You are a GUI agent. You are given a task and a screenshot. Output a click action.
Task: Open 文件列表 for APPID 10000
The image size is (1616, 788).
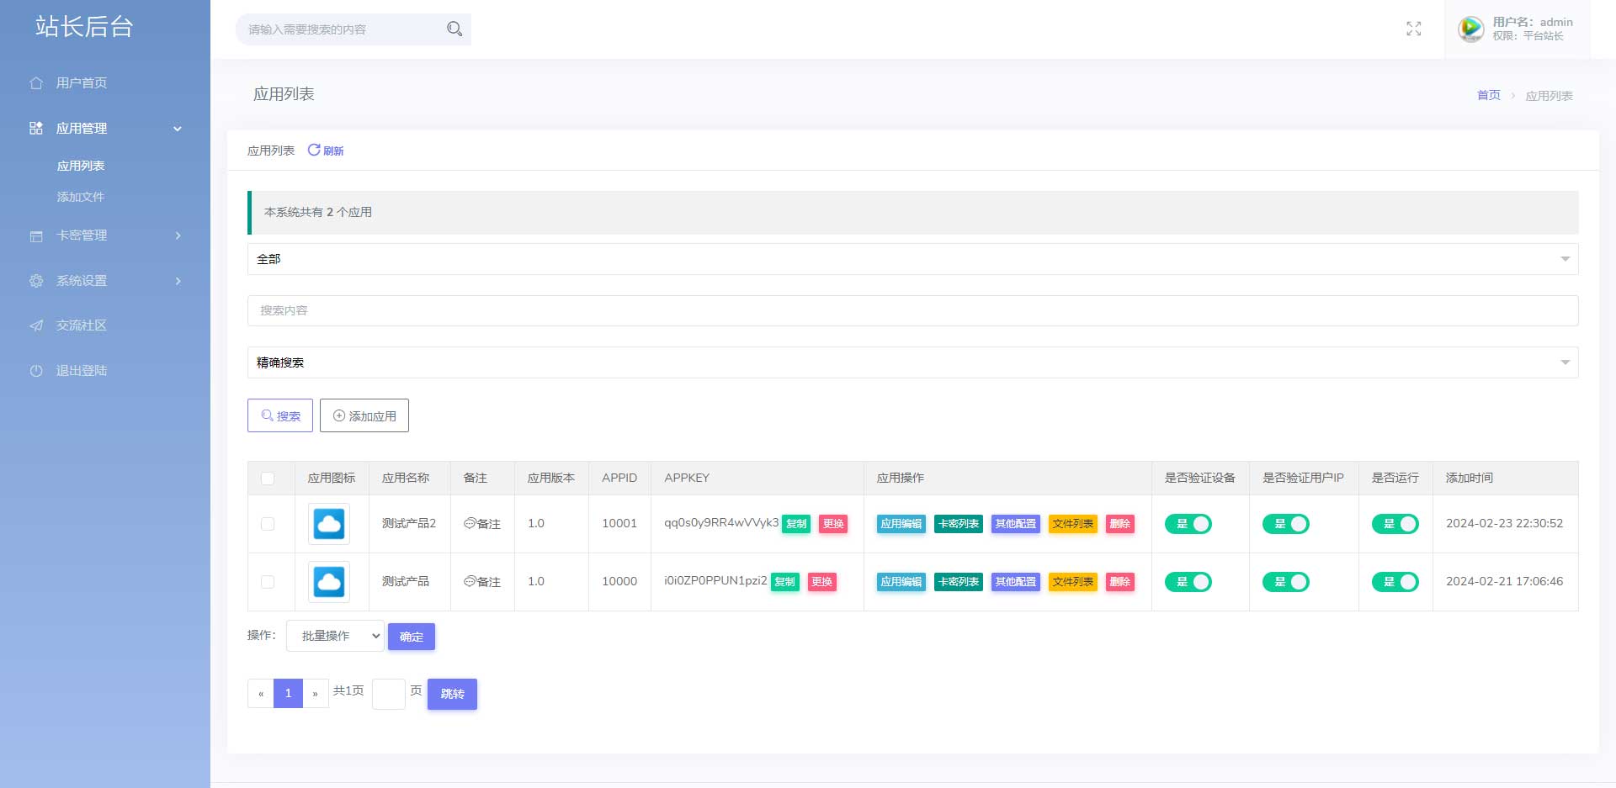click(x=1073, y=582)
